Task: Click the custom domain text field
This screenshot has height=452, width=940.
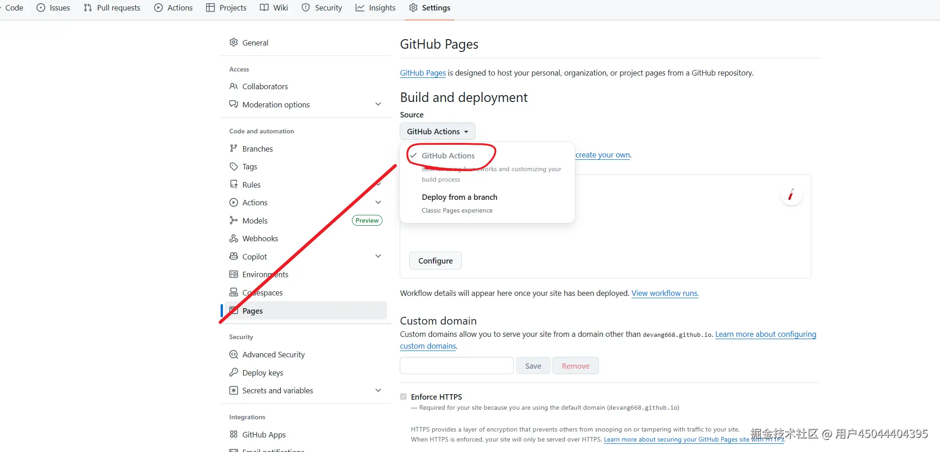Action: pyautogui.click(x=457, y=366)
